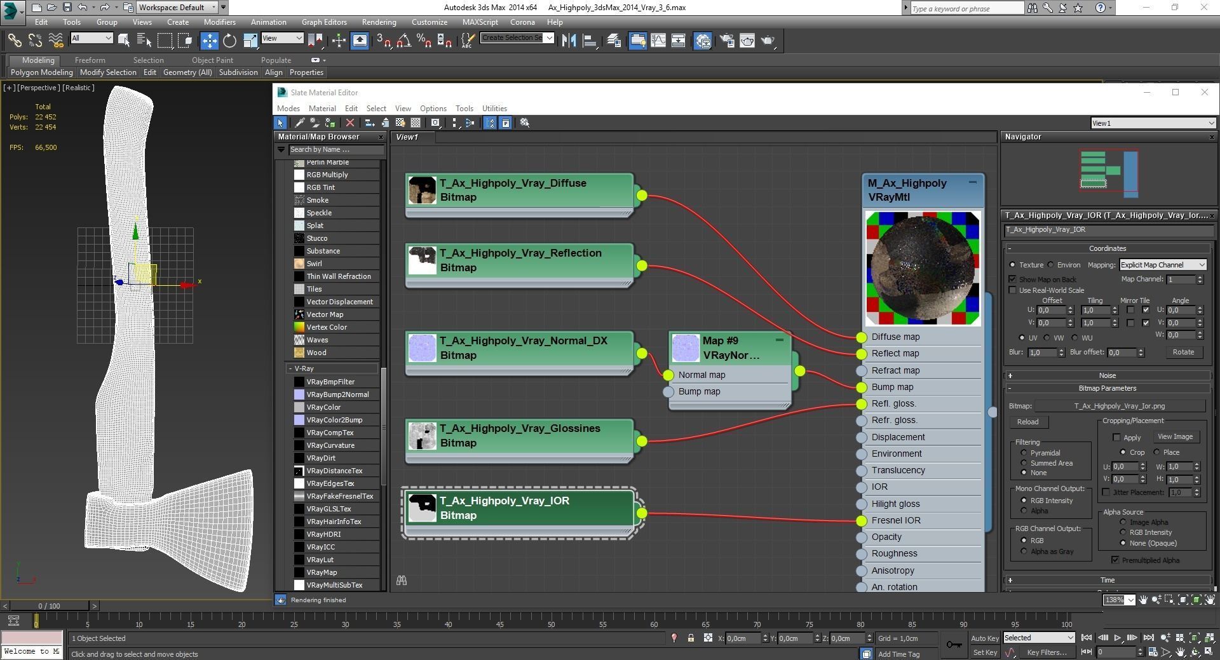Toggle the Parameter Editor panel icon
Viewport: 1220px width, 660px height.
[505, 123]
